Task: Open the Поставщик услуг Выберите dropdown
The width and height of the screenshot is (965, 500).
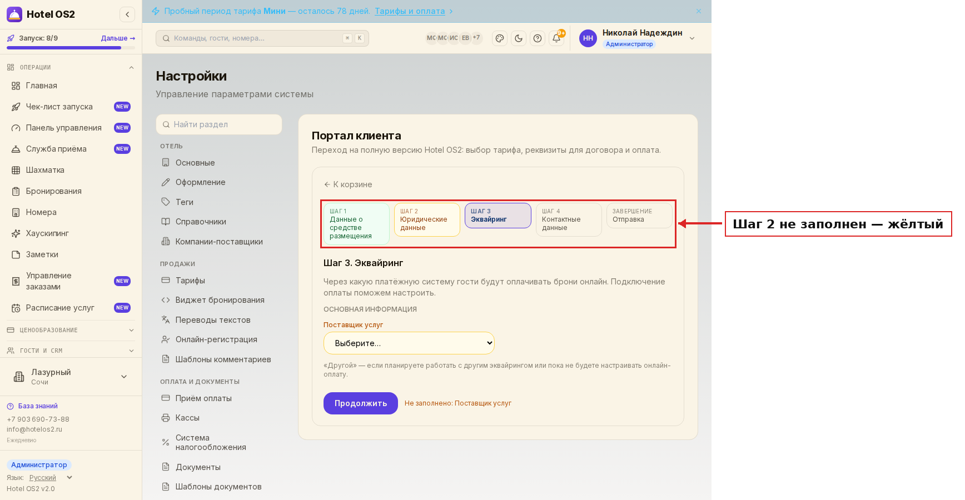Action: pyautogui.click(x=409, y=343)
